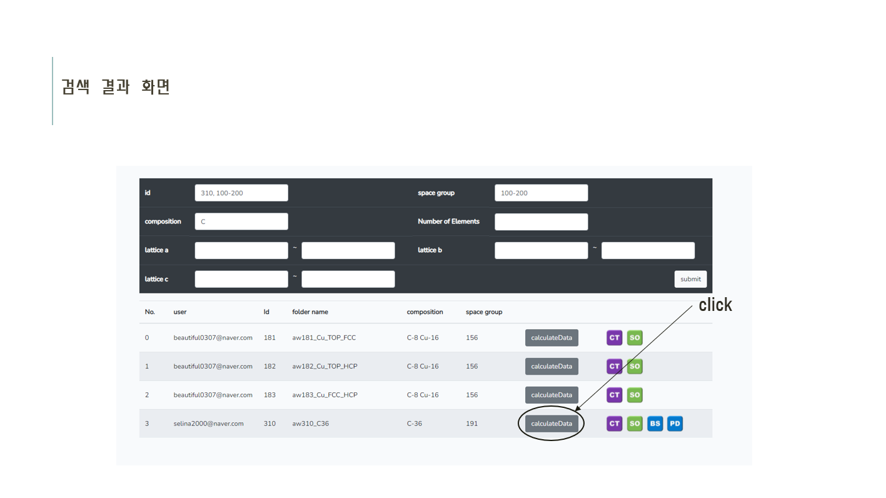Viewport: 886px width, 498px height.
Task: Select folder name aw183_Cu_FCC_HCP
Action: pos(325,395)
